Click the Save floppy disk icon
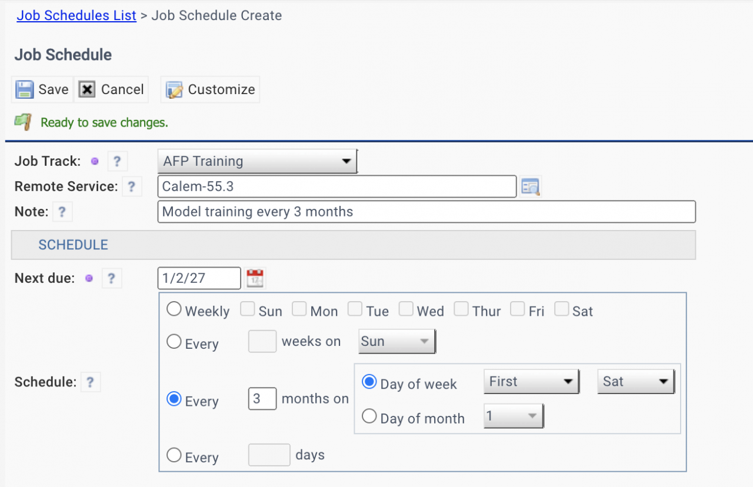The height and width of the screenshot is (487, 753). [x=25, y=89]
